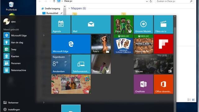The height and width of the screenshot is (112, 199).
Task: Open the Telefoonassistent tile
Action: click(81, 64)
